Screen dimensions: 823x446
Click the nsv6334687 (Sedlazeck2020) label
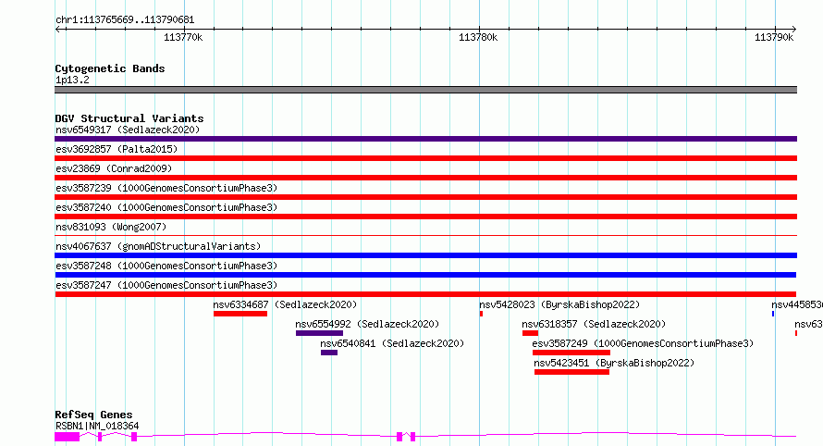[285, 304]
